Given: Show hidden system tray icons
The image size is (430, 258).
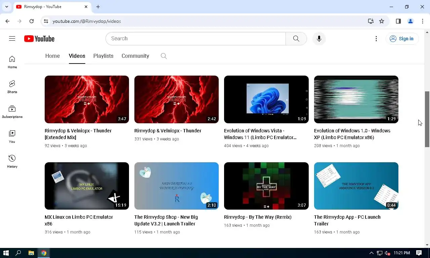Looking at the screenshot, I should click(372, 253).
